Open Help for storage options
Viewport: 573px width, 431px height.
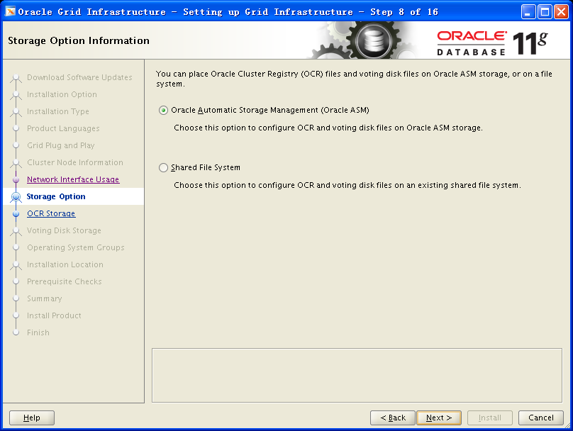[32, 418]
